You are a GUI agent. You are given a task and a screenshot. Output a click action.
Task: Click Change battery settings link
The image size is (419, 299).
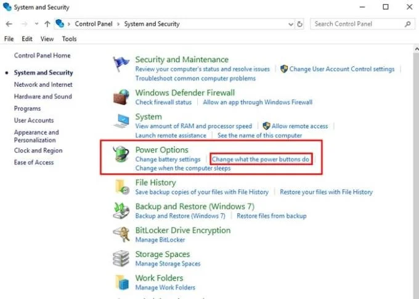point(168,159)
